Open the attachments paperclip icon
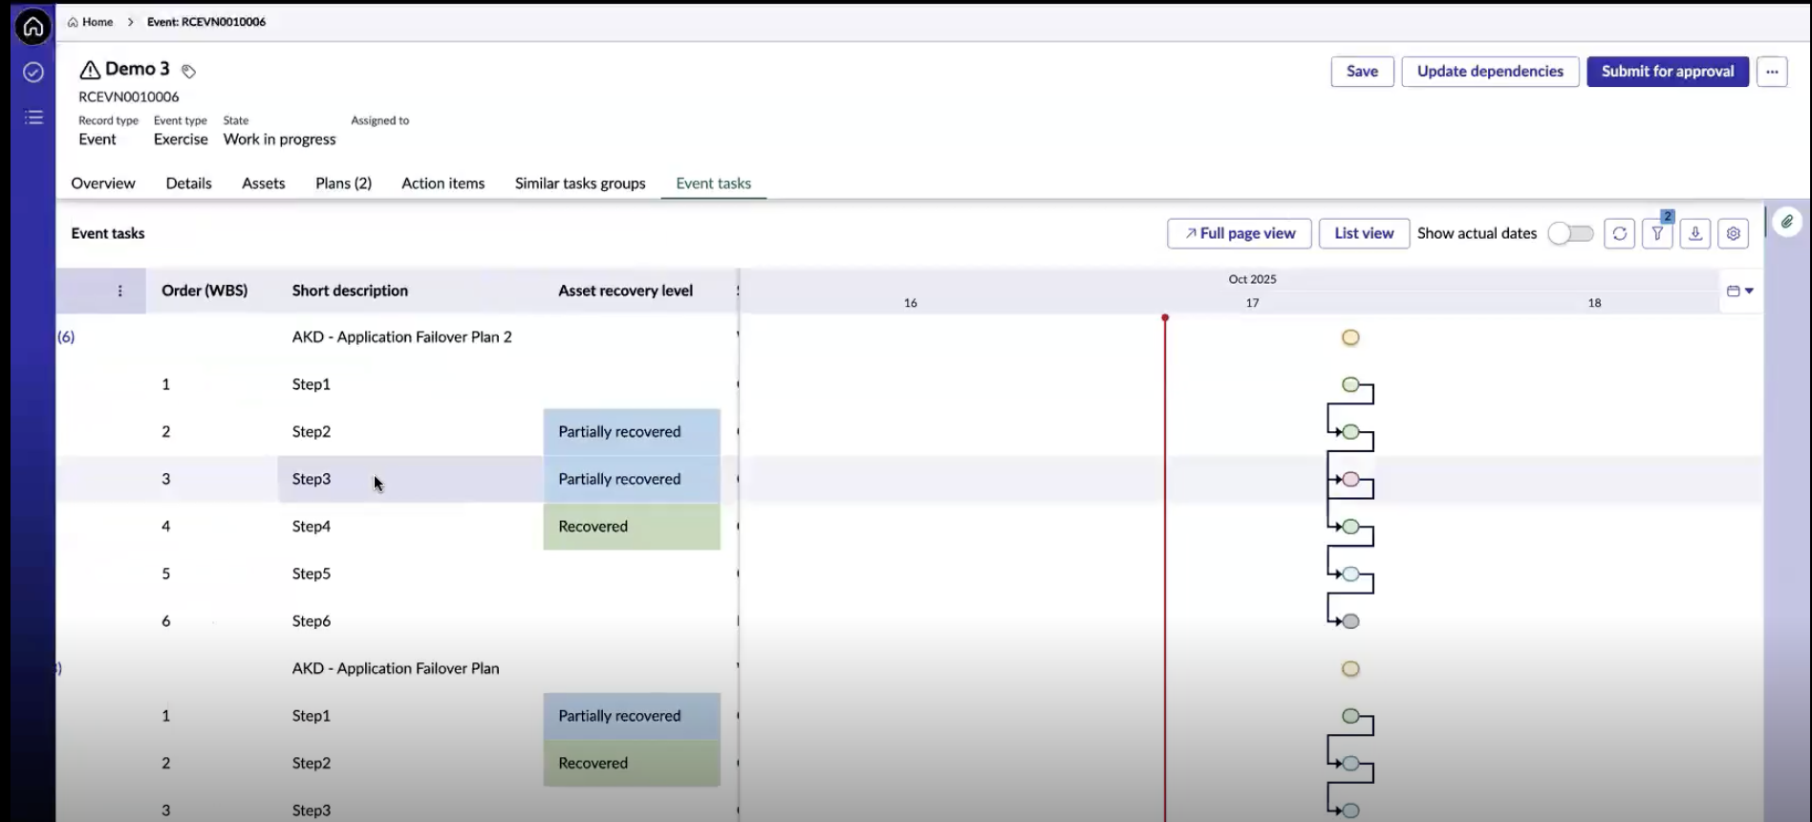Viewport: 1812px width, 822px height. point(1787,222)
